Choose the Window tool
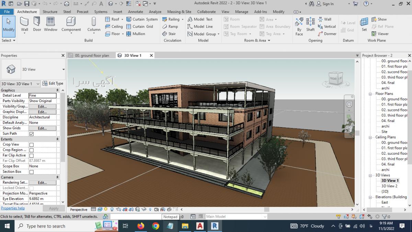 click(50, 24)
